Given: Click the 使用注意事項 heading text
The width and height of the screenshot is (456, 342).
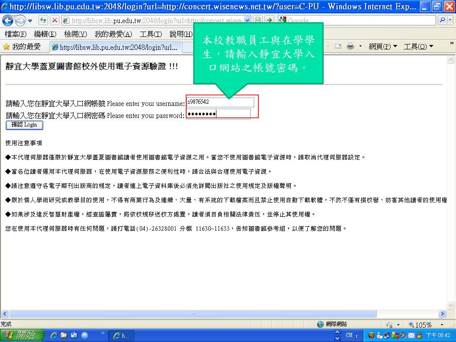Looking at the screenshot, I should coord(24,143).
